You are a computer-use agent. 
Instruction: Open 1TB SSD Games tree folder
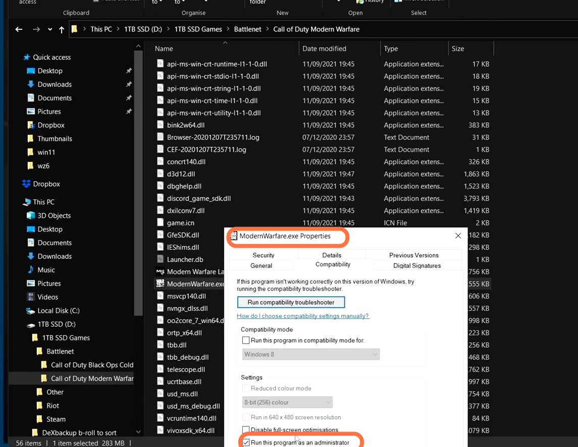coord(66,338)
